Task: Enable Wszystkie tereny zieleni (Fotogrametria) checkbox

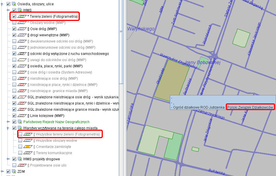Action: pos(20,134)
